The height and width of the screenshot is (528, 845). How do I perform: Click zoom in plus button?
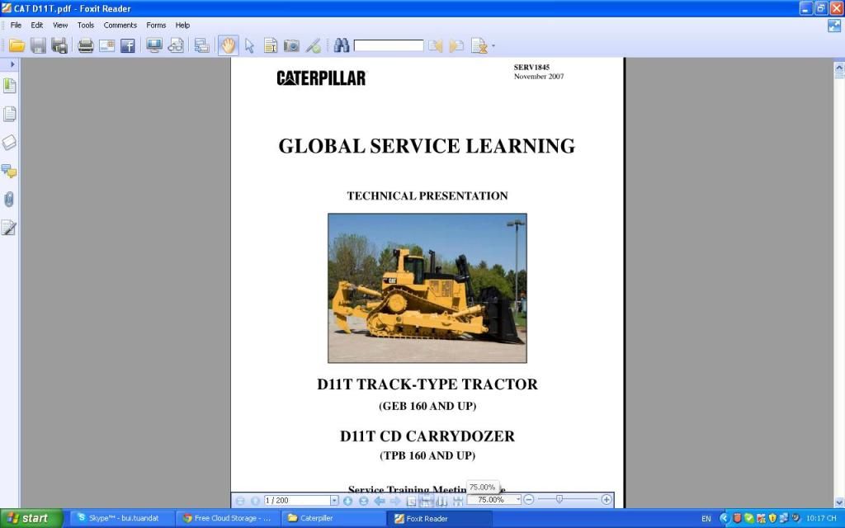607,500
